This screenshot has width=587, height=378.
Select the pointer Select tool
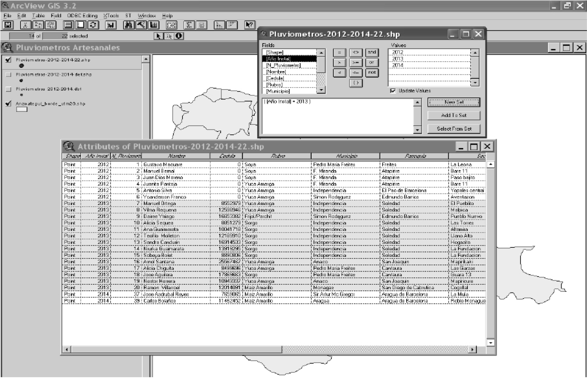click(158, 36)
